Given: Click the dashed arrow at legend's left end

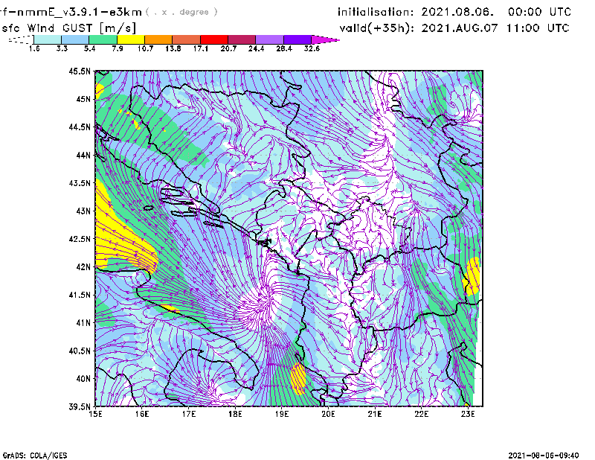Looking at the screenshot, I should pos(18,39).
